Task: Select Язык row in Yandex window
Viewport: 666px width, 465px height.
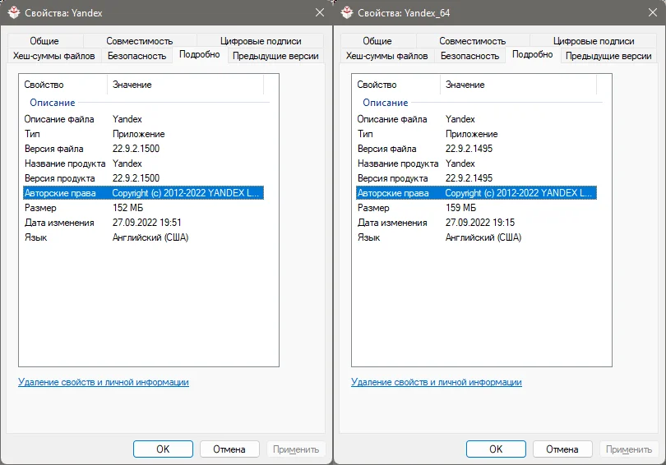Action: pos(144,237)
